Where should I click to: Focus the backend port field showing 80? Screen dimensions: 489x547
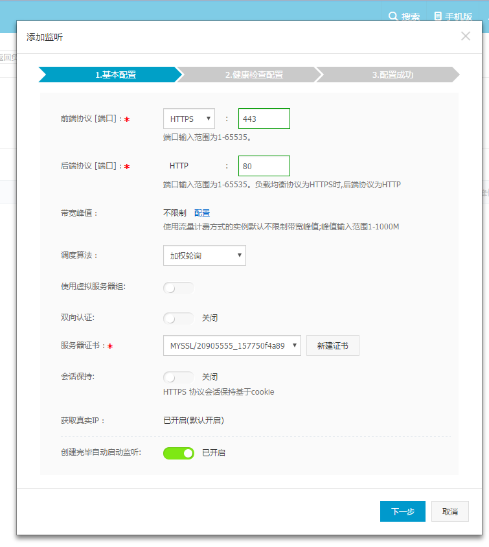pos(264,166)
